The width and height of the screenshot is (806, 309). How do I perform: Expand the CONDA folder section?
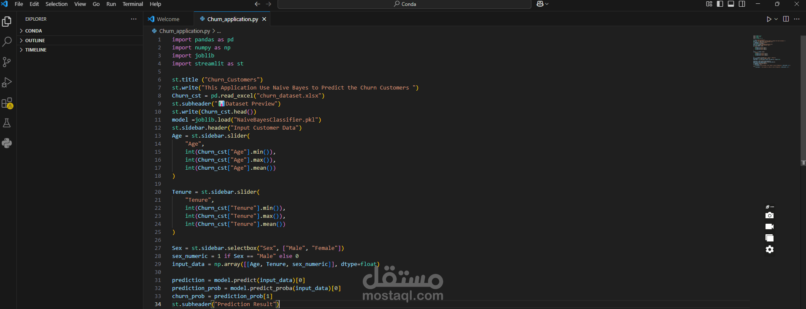[80, 31]
